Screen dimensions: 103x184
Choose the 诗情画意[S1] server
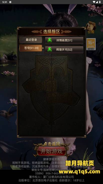click(64, 40)
